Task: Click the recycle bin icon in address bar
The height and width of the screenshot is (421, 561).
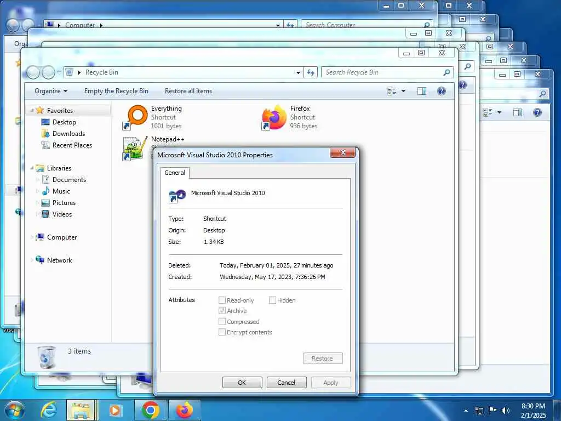Action: tap(70, 72)
